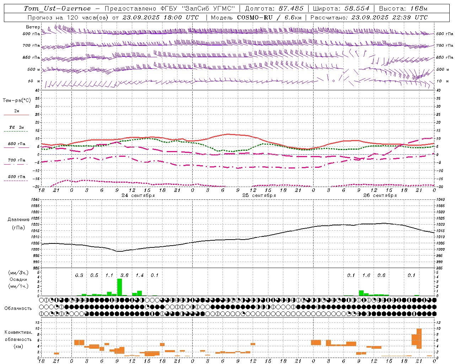Click the precipitation value '1.4'
This screenshot has height=364, width=455.
pyautogui.click(x=140, y=275)
